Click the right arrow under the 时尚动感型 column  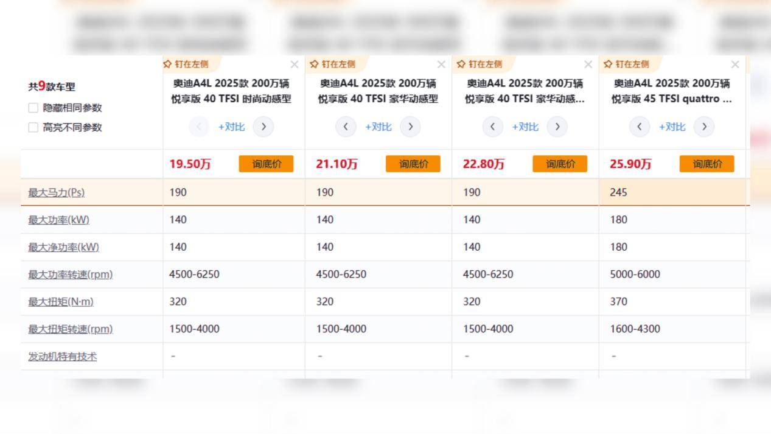click(264, 127)
